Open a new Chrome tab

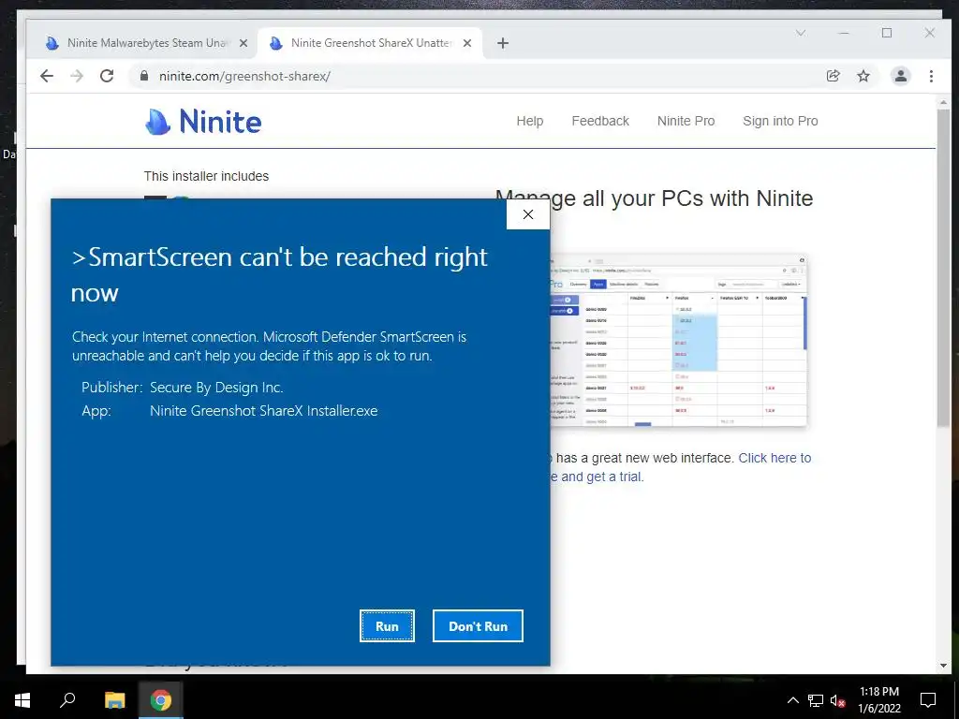503,43
